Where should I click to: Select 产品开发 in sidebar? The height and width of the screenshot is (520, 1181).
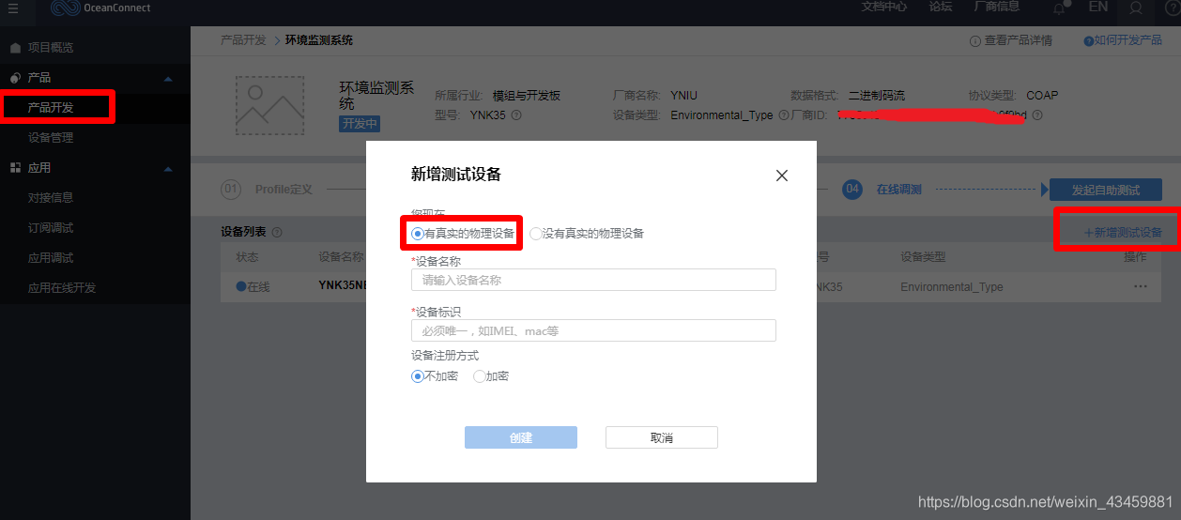(x=51, y=108)
